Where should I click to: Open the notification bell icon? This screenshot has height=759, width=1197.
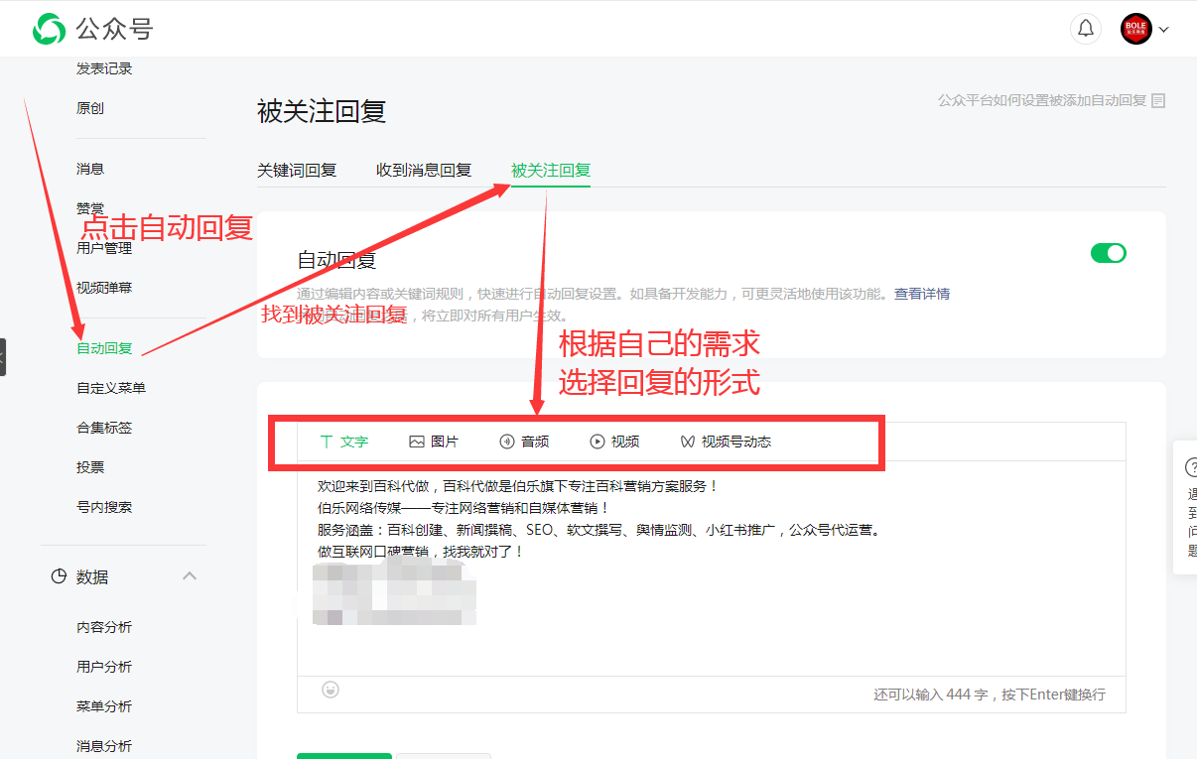pos(1086,29)
